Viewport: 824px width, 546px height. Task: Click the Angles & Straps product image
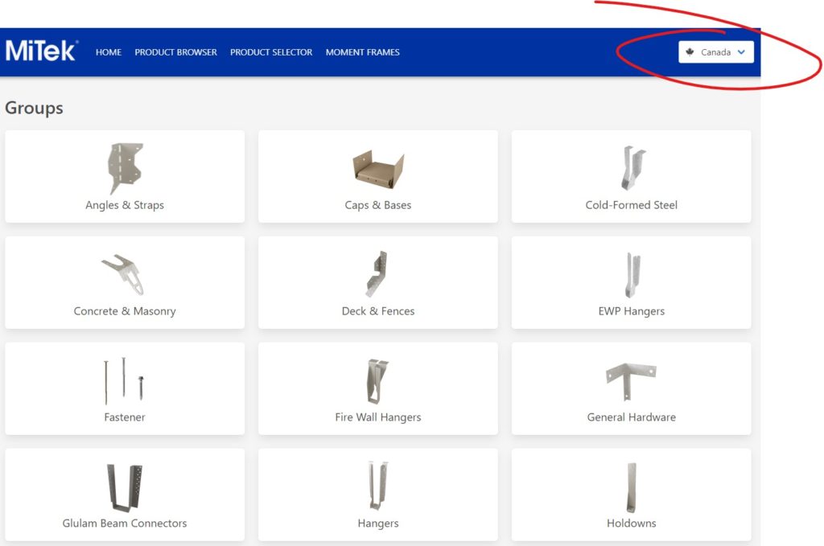[125, 168]
